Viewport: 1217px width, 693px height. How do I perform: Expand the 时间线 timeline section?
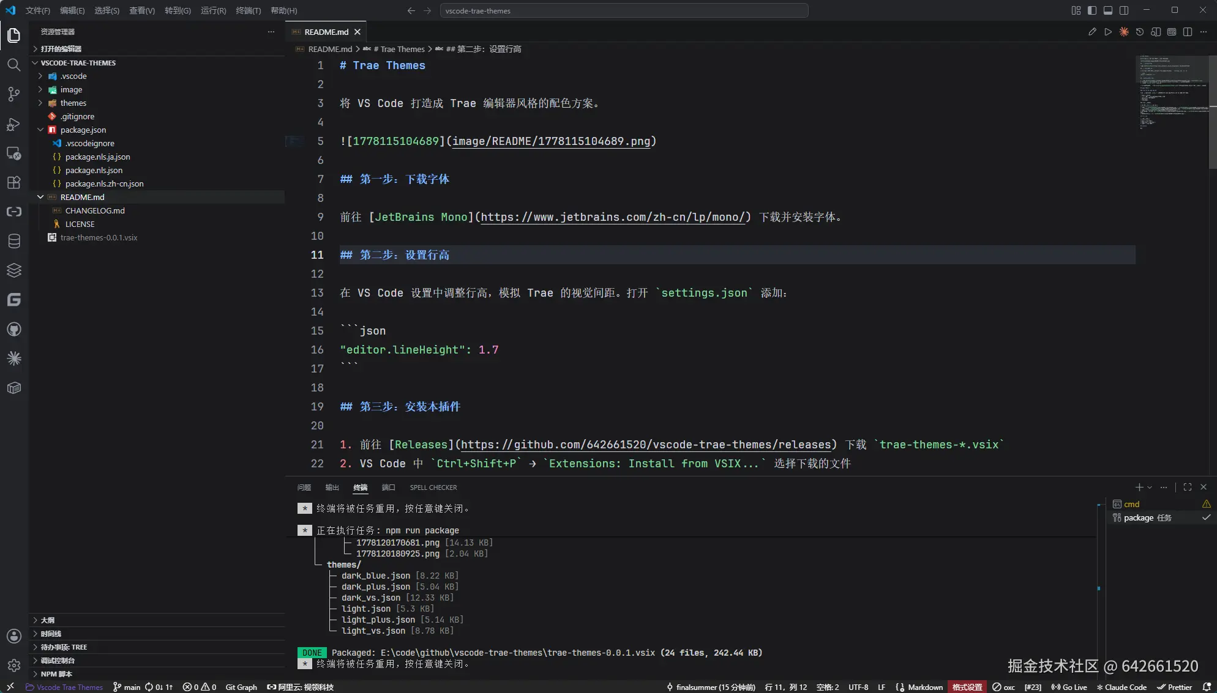157,634
